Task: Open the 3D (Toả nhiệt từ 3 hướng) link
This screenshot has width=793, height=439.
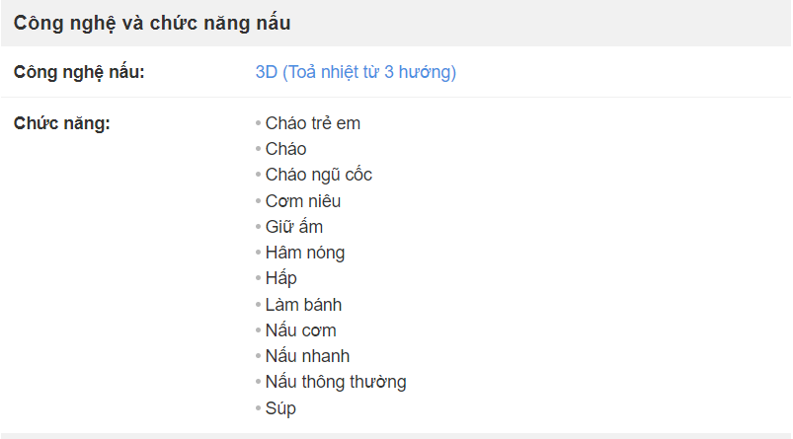Action: coord(356,72)
